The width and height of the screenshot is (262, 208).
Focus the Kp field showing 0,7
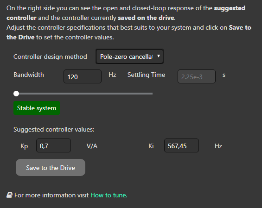coord(53,145)
